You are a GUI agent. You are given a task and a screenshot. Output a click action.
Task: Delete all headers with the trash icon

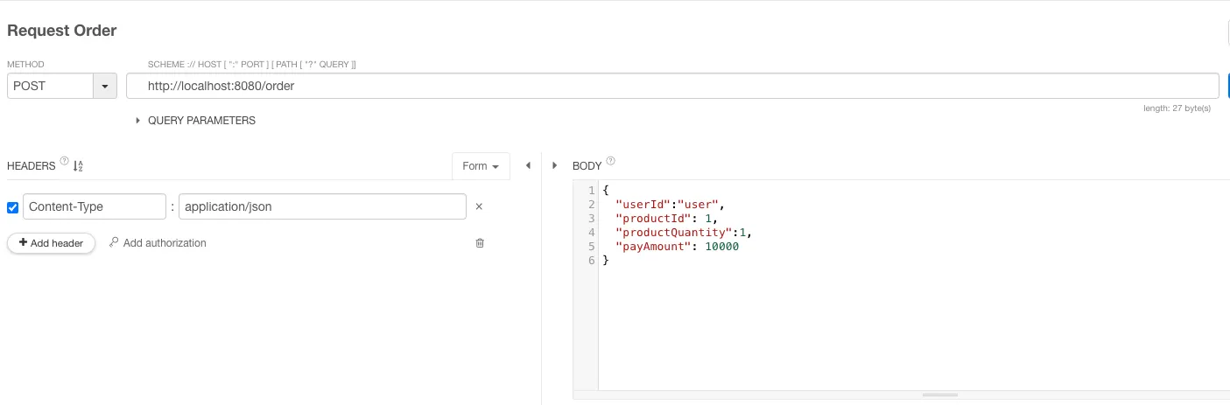pyautogui.click(x=480, y=243)
